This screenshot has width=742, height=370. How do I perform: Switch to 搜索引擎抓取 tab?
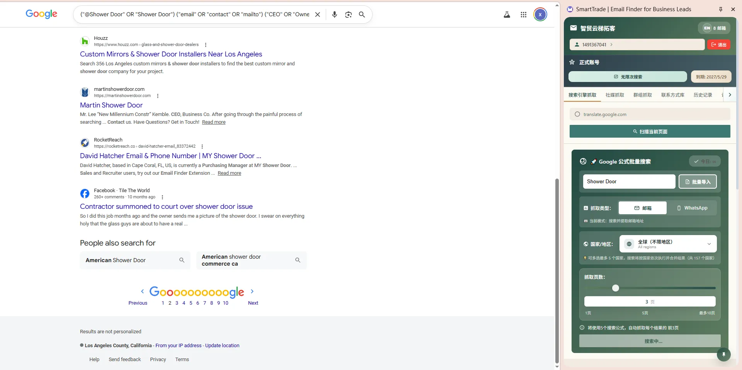tap(582, 95)
